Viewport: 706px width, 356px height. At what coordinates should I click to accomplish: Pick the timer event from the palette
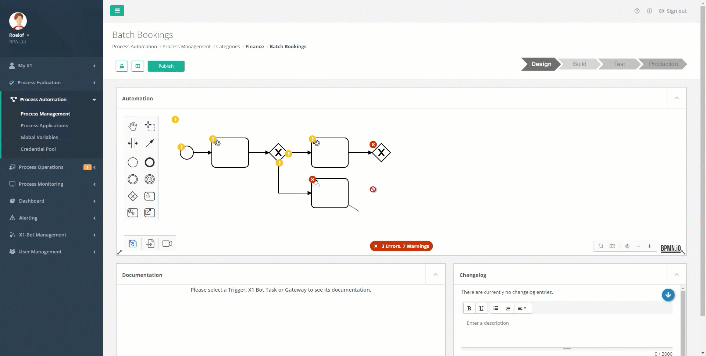150,179
